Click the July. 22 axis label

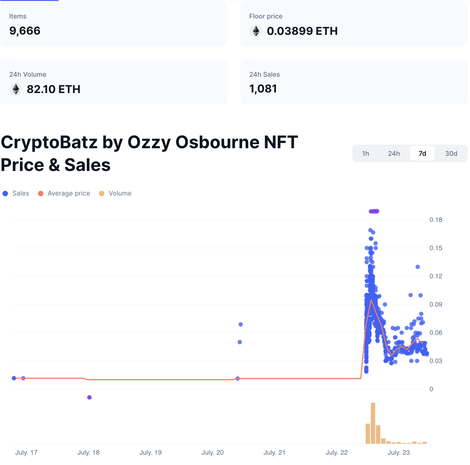[x=337, y=453]
